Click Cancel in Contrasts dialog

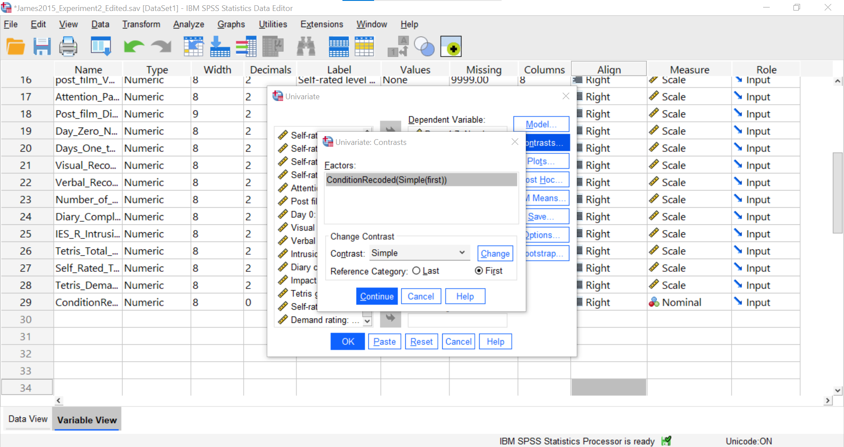[x=421, y=296]
